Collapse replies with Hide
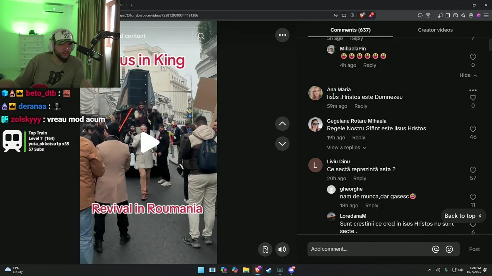 click(468, 76)
